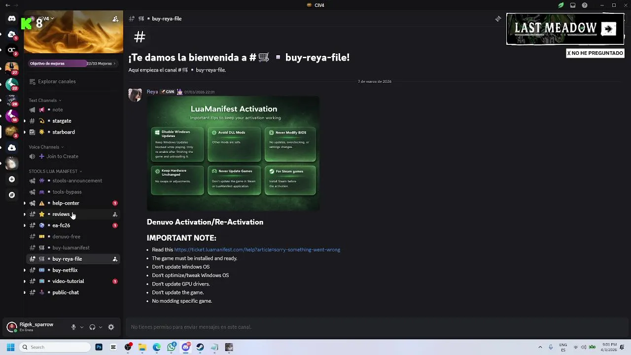Image resolution: width=631 pixels, height=355 pixels.
Task: Click Reya's message avatar
Action: click(x=135, y=95)
